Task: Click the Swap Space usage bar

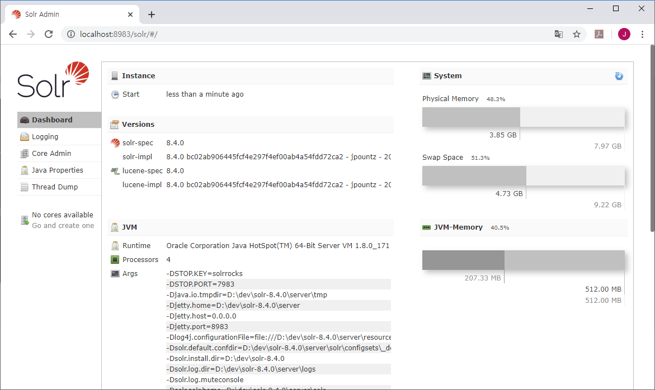Action: click(x=523, y=175)
